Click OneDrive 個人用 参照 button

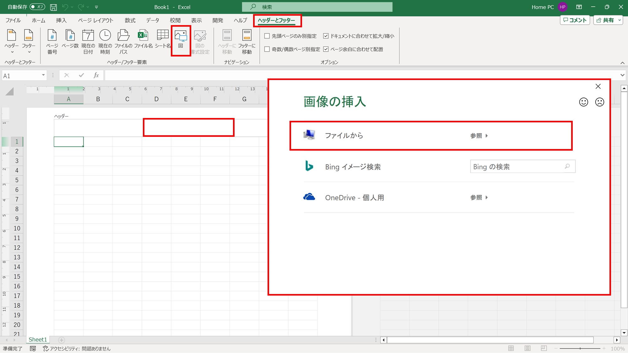pos(479,197)
